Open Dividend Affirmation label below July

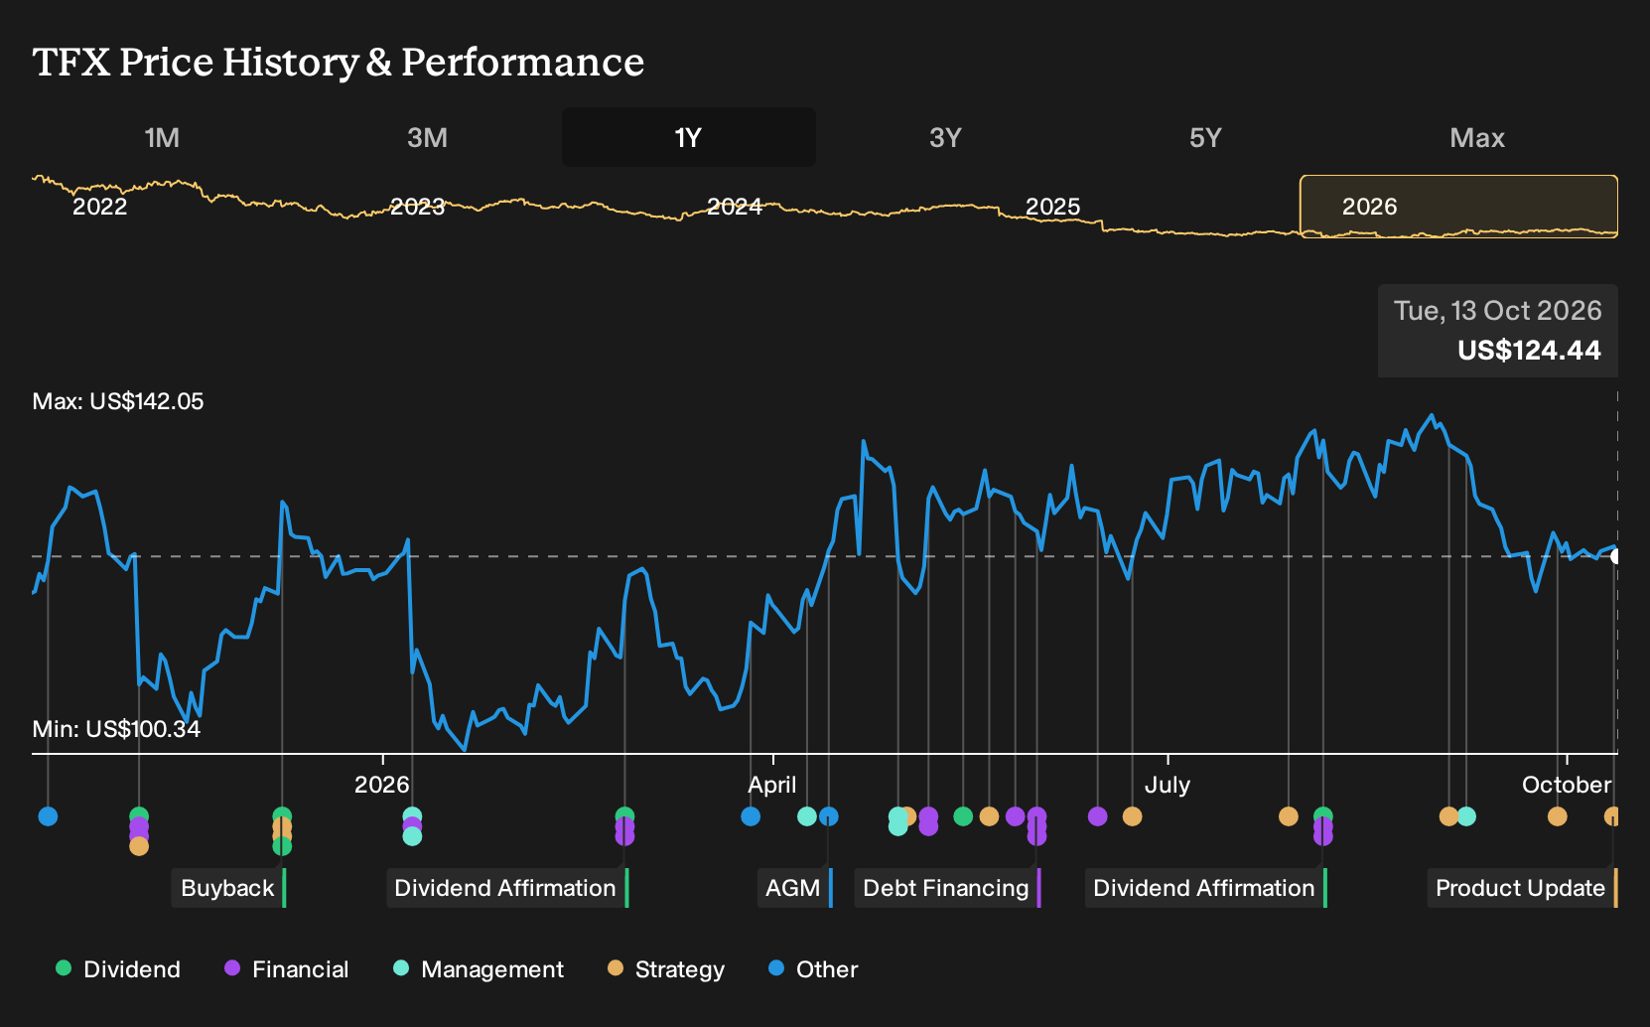(x=1205, y=888)
